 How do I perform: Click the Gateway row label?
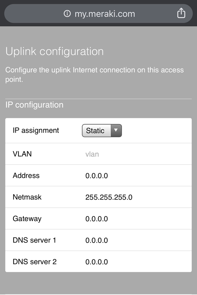[27, 219]
